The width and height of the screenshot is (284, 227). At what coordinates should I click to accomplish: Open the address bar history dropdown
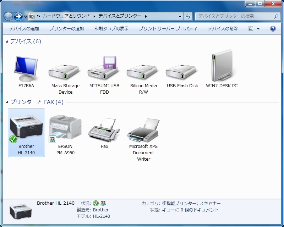click(x=180, y=16)
